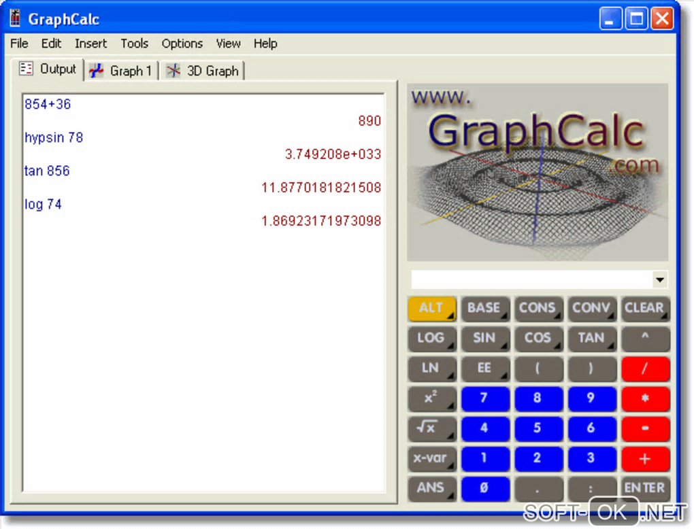The height and width of the screenshot is (529, 694).
Task: Click the LN function key
Action: point(432,369)
